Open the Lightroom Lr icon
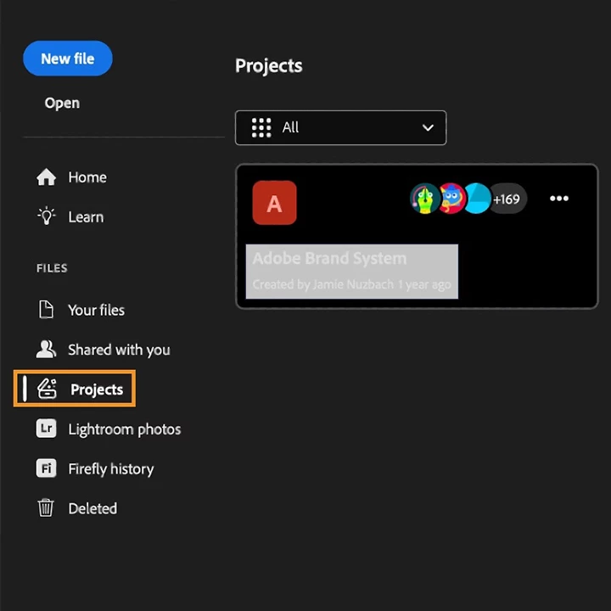The height and width of the screenshot is (611, 611). tap(47, 429)
